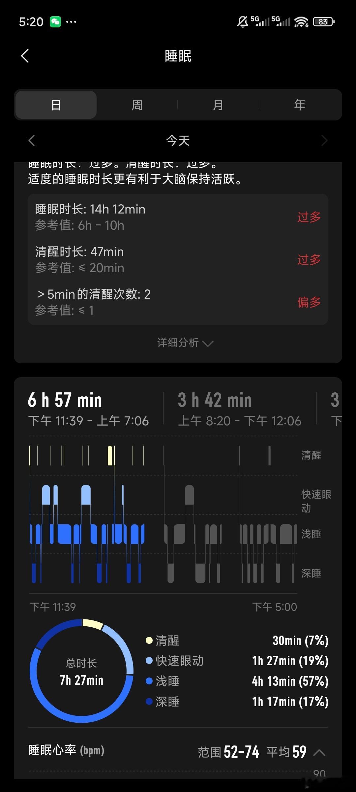Image resolution: width=356 pixels, height=792 pixels.
Task: Tap the back arrow beside 睡眠 title
Action: 25,56
